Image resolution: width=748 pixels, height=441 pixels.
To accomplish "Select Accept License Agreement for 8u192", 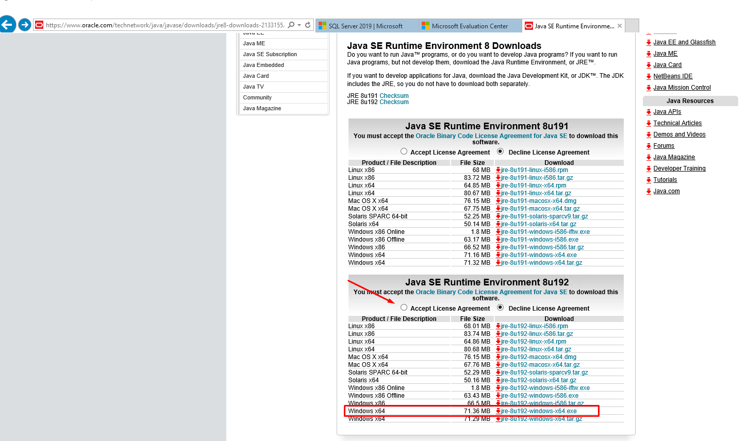I will pos(404,308).
